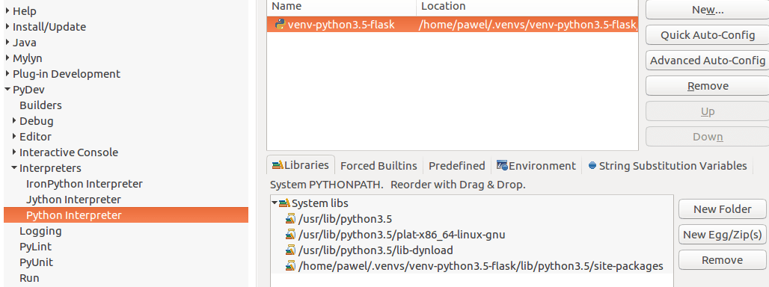
Task: Open the Run preferences page
Action: click(x=29, y=278)
